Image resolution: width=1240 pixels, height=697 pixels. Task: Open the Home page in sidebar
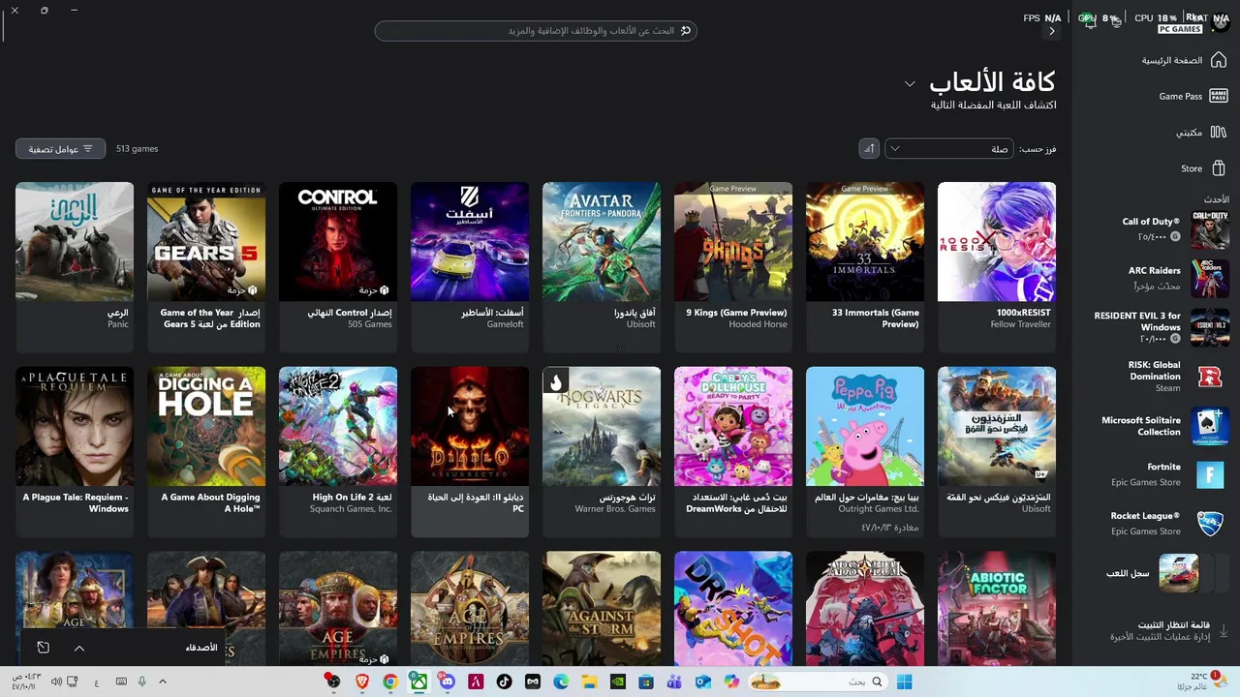pyautogui.click(x=1184, y=60)
